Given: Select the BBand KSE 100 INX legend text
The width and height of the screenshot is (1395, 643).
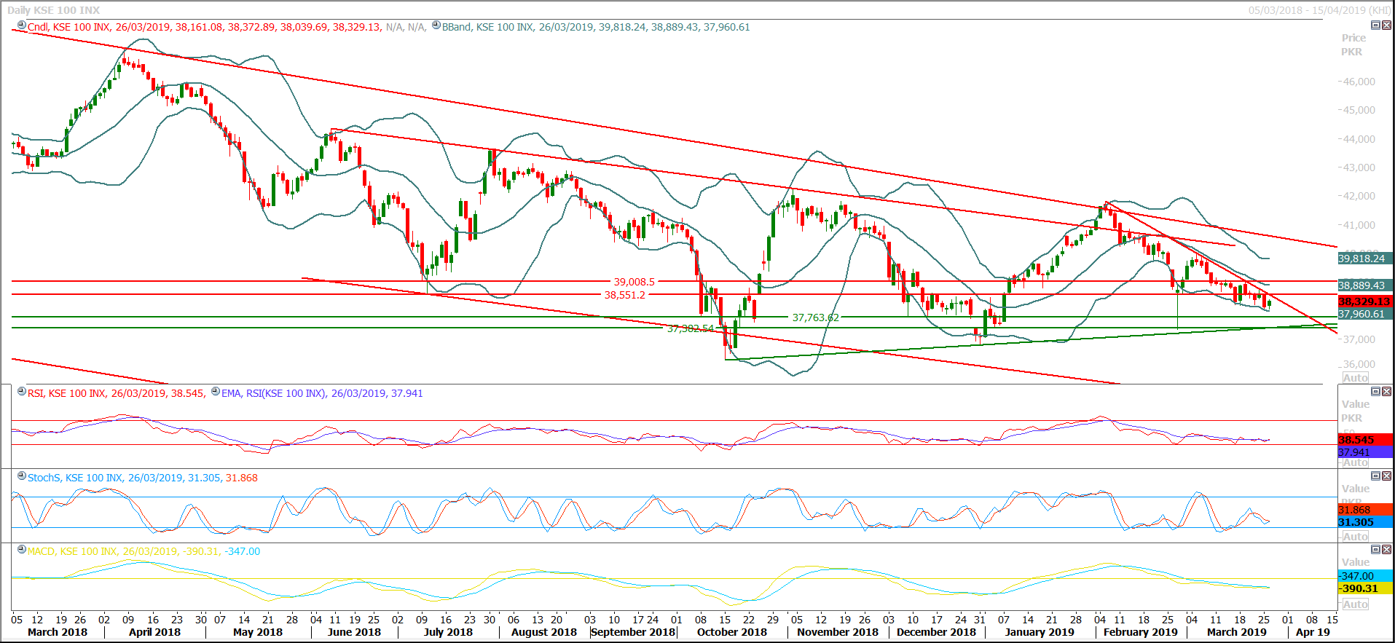Looking at the screenshot, I should point(596,27).
